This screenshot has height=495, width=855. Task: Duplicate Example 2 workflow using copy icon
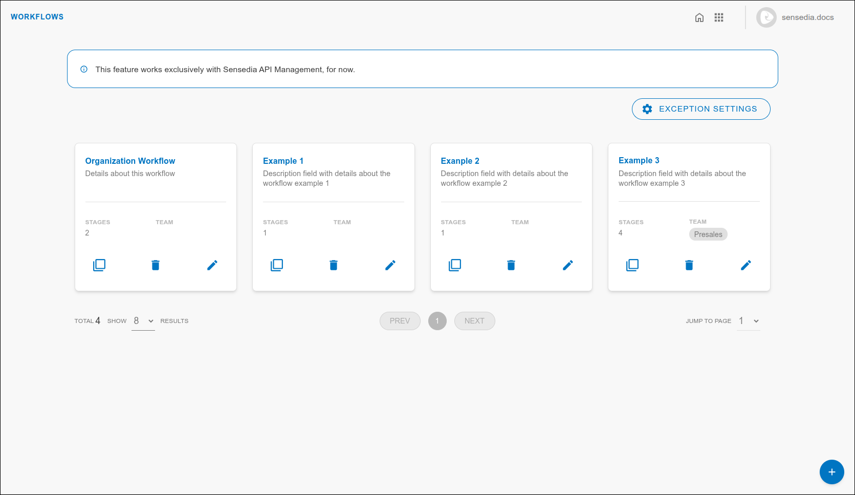point(455,265)
